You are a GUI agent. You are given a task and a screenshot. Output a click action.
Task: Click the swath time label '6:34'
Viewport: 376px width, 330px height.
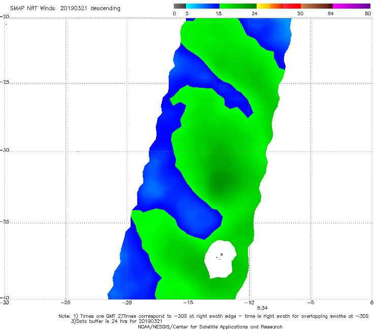263,308
